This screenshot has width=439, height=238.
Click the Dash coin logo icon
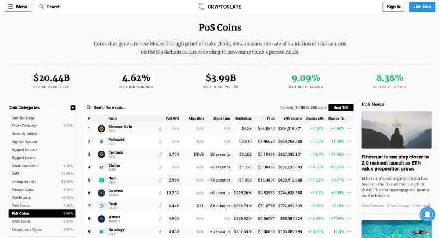101,206
